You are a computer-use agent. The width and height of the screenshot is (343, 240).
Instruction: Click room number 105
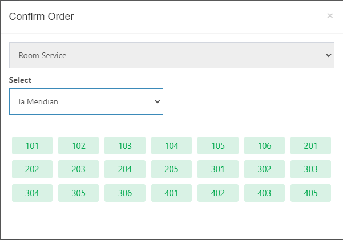pos(218,146)
